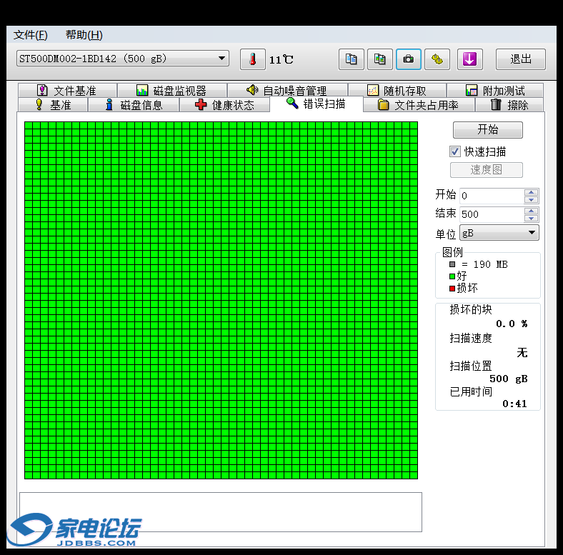Image resolution: width=563 pixels, height=555 pixels.
Task: Switch to the 文件基准 tab
Action: pos(67,90)
